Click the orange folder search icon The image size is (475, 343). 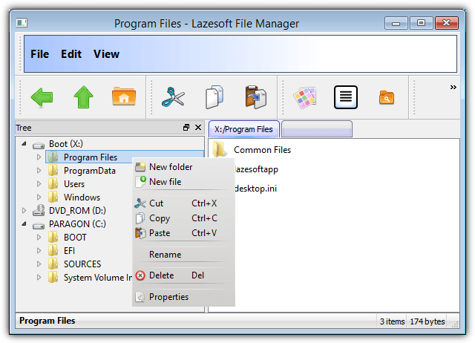point(387,97)
